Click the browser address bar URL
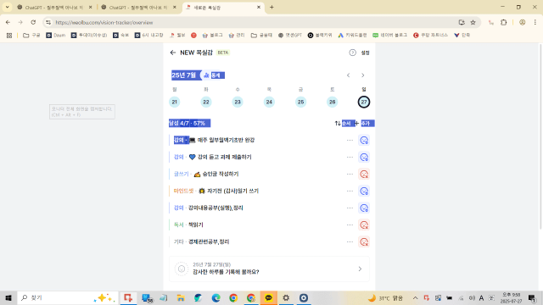The width and height of the screenshot is (543, 305). [104, 23]
